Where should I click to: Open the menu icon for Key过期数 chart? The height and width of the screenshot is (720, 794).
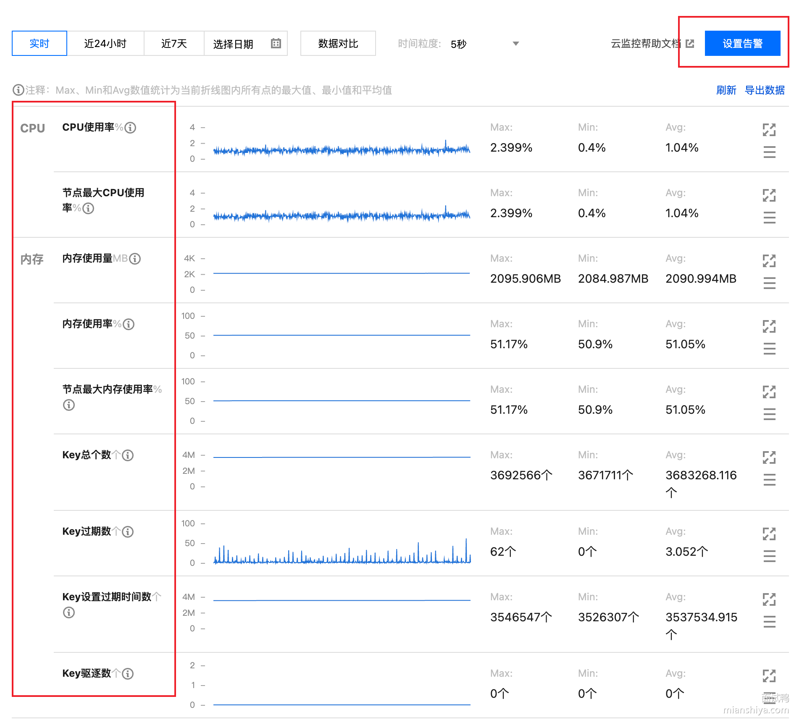point(769,556)
